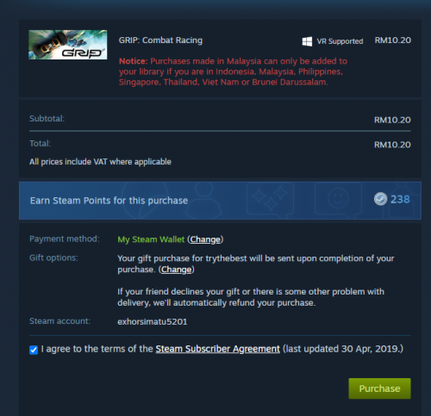
Task: Click the exhorsimatu5201 account name
Action: (153, 321)
